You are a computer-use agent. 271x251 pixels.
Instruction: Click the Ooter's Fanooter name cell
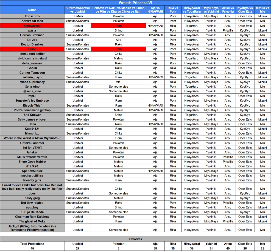pyautogui.click(x=32, y=143)
